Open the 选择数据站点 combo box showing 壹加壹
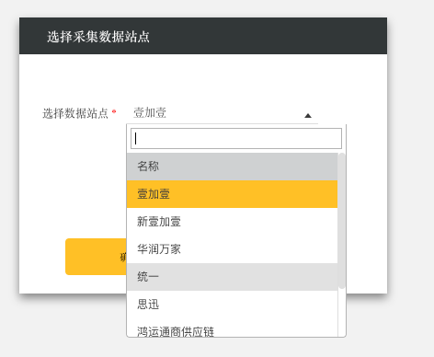The width and height of the screenshot is (434, 357). point(223,113)
